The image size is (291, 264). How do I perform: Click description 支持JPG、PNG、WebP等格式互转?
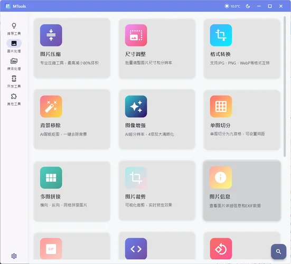click(240, 63)
